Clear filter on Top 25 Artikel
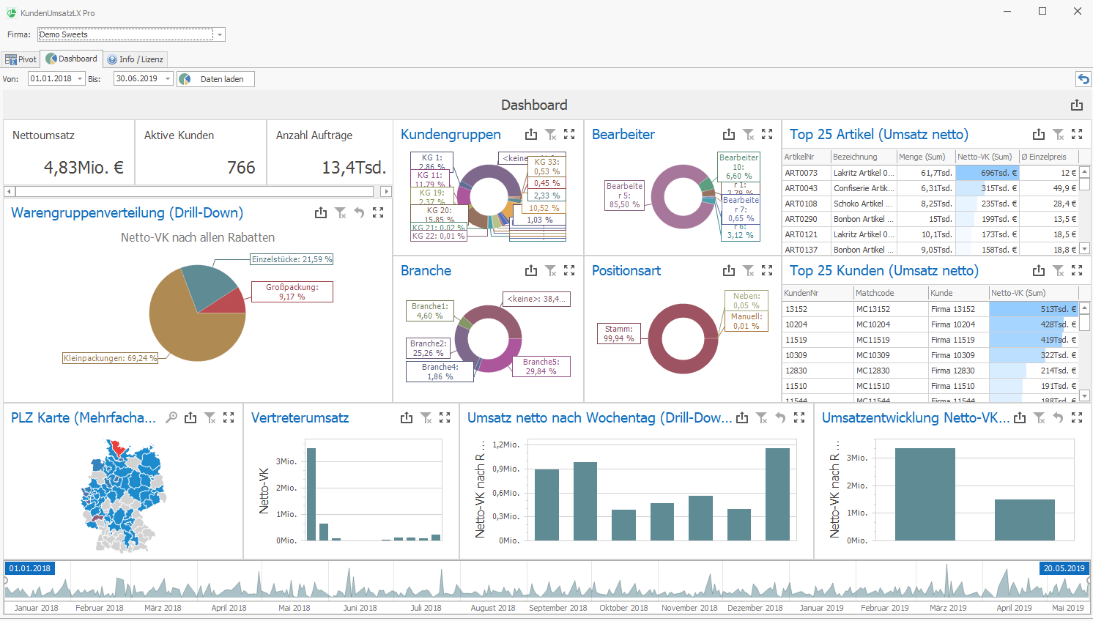The width and height of the screenshot is (1093, 621). 1059,134
